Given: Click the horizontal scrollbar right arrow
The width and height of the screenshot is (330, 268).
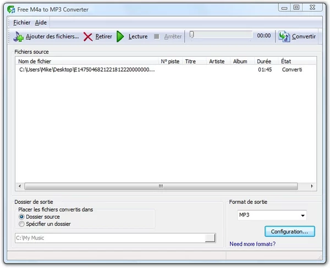Looking at the screenshot, I should pyautogui.click(x=312, y=186).
